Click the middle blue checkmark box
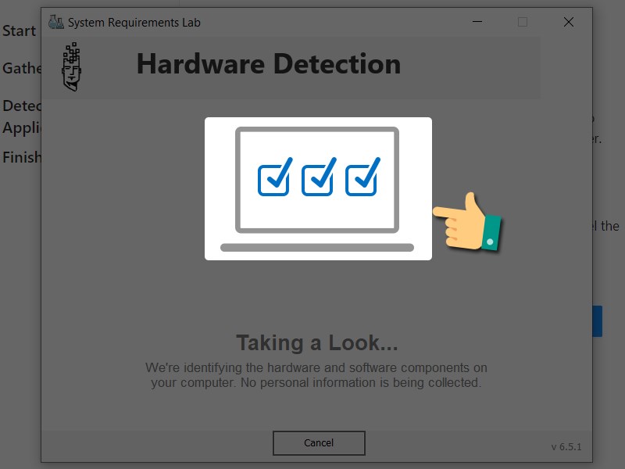The height and width of the screenshot is (469, 625). (x=319, y=177)
